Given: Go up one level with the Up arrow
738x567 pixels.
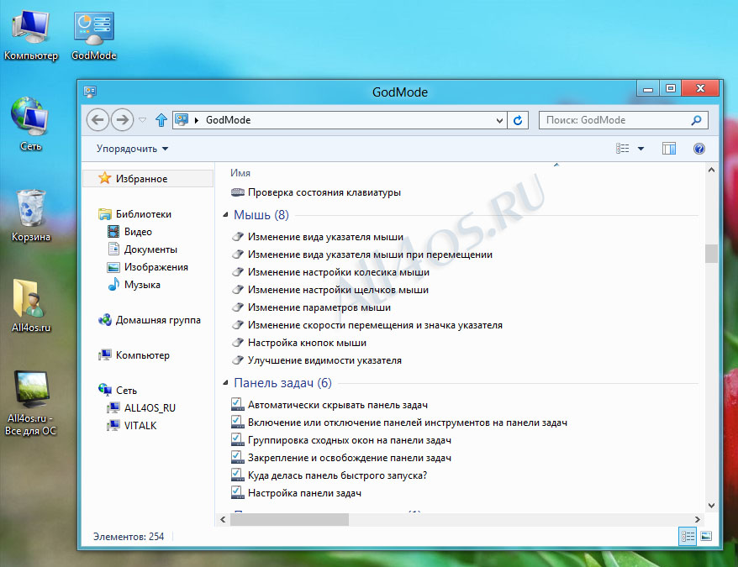Looking at the screenshot, I should pyautogui.click(x=161, y=120).
